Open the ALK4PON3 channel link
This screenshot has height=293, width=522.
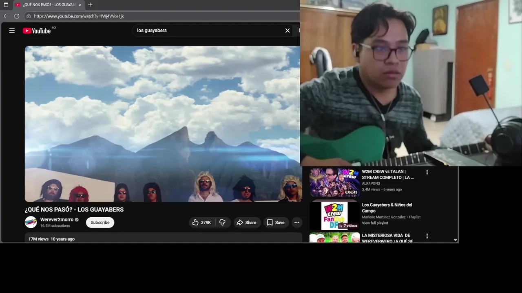[371, 184]
